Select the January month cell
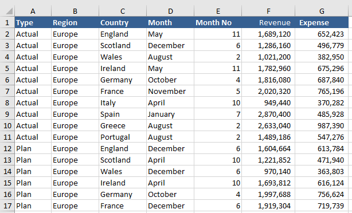Viewport: 352px width, 213px height. coord(170,114)
